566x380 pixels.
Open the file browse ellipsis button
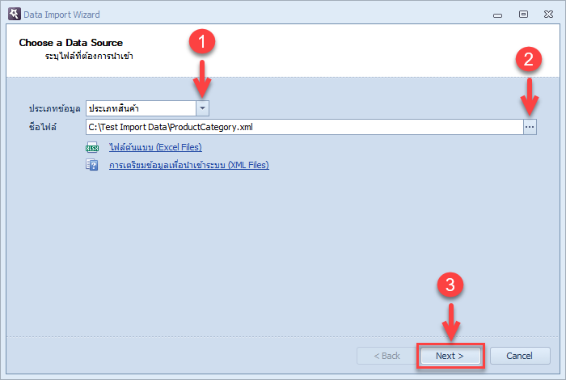click(x=530, y=127)
